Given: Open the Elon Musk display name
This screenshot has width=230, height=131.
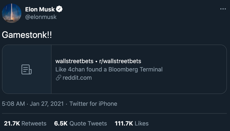Looking at the screenshot, I should click(x=40, y=9).
